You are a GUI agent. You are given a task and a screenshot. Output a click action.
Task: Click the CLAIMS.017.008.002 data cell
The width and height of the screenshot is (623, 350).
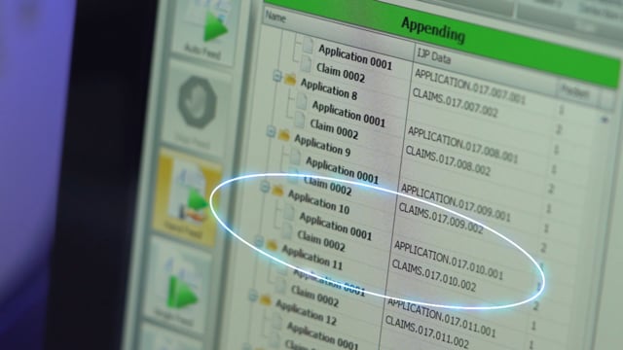pyautogui.click(x=448, y=160)
